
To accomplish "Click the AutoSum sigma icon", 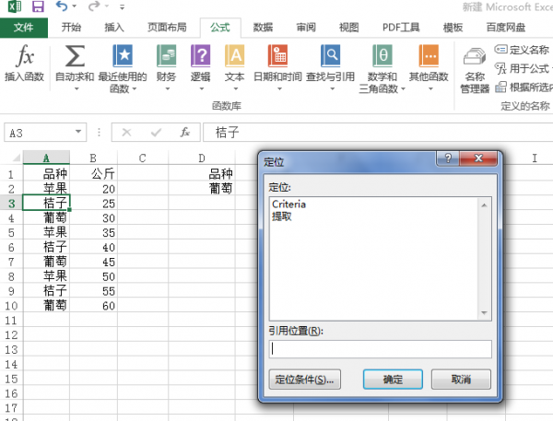I will point(75,55).
